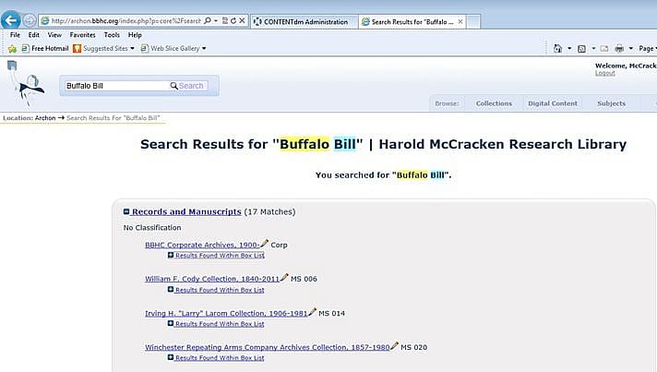Open William F. Cody Collection link

[212, 279]
